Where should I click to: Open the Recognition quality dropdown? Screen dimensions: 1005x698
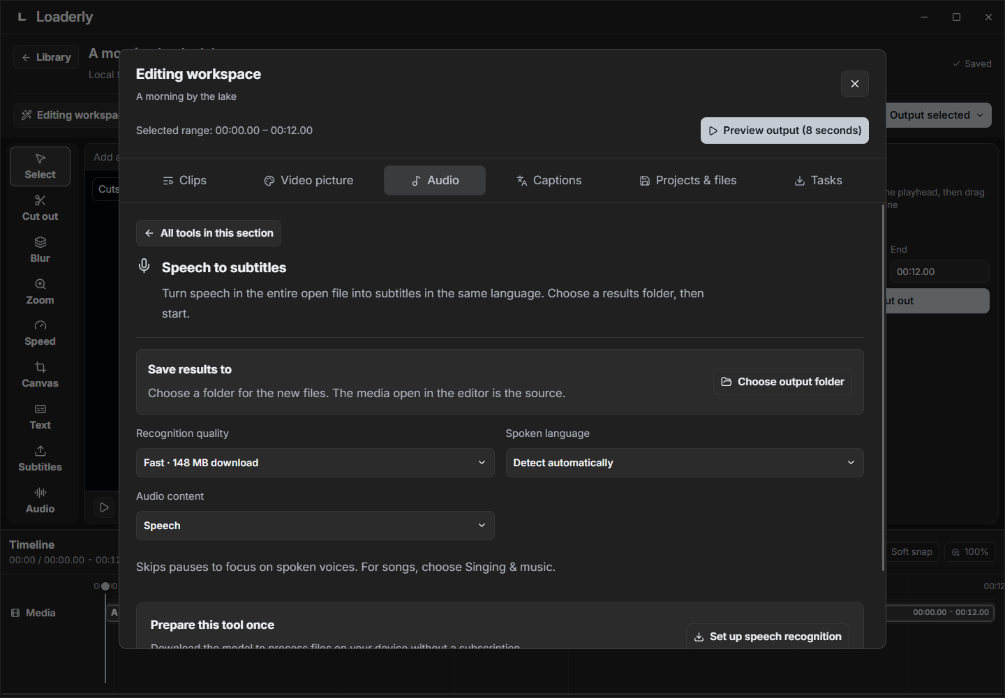coord(315,463)
